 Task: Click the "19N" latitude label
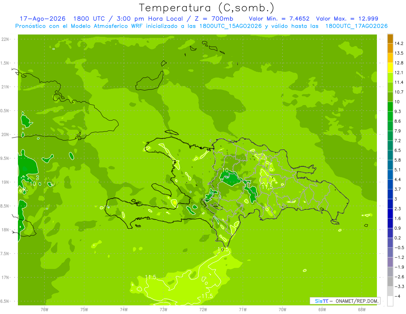pos(6,182)
